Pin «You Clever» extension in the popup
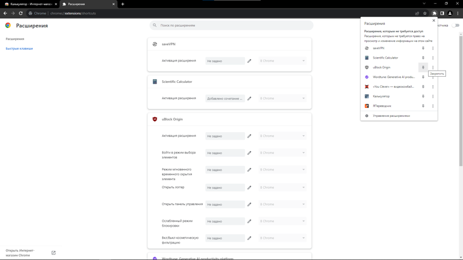 pyautogui.click(x=423, y=86)
